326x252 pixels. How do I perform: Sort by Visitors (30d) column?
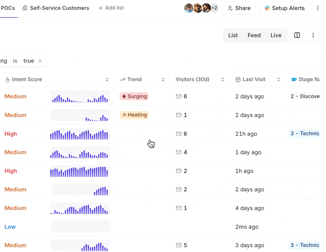[222, 79]
